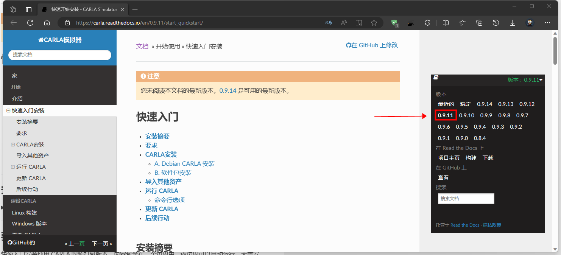Click B. 软件包安装 link
Image resolution: width=561 pixels, height=255 pixels.
click(x=173, y=173)
